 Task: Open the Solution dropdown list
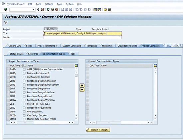tap(120, 37)
